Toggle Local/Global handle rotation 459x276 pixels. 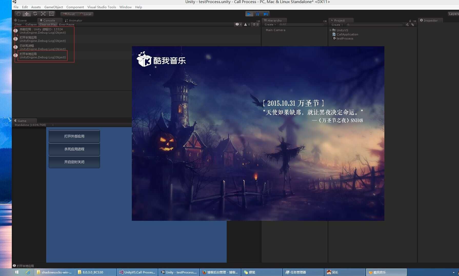(x=85, y=14)
